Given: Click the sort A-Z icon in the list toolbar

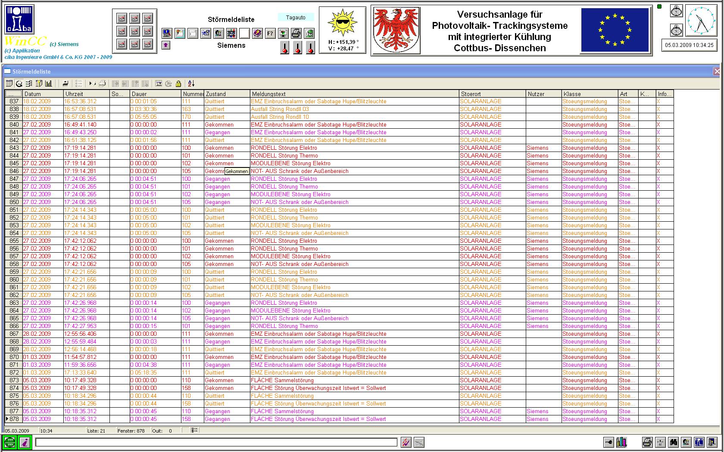Looking at the screenshot, I should 191,84.
